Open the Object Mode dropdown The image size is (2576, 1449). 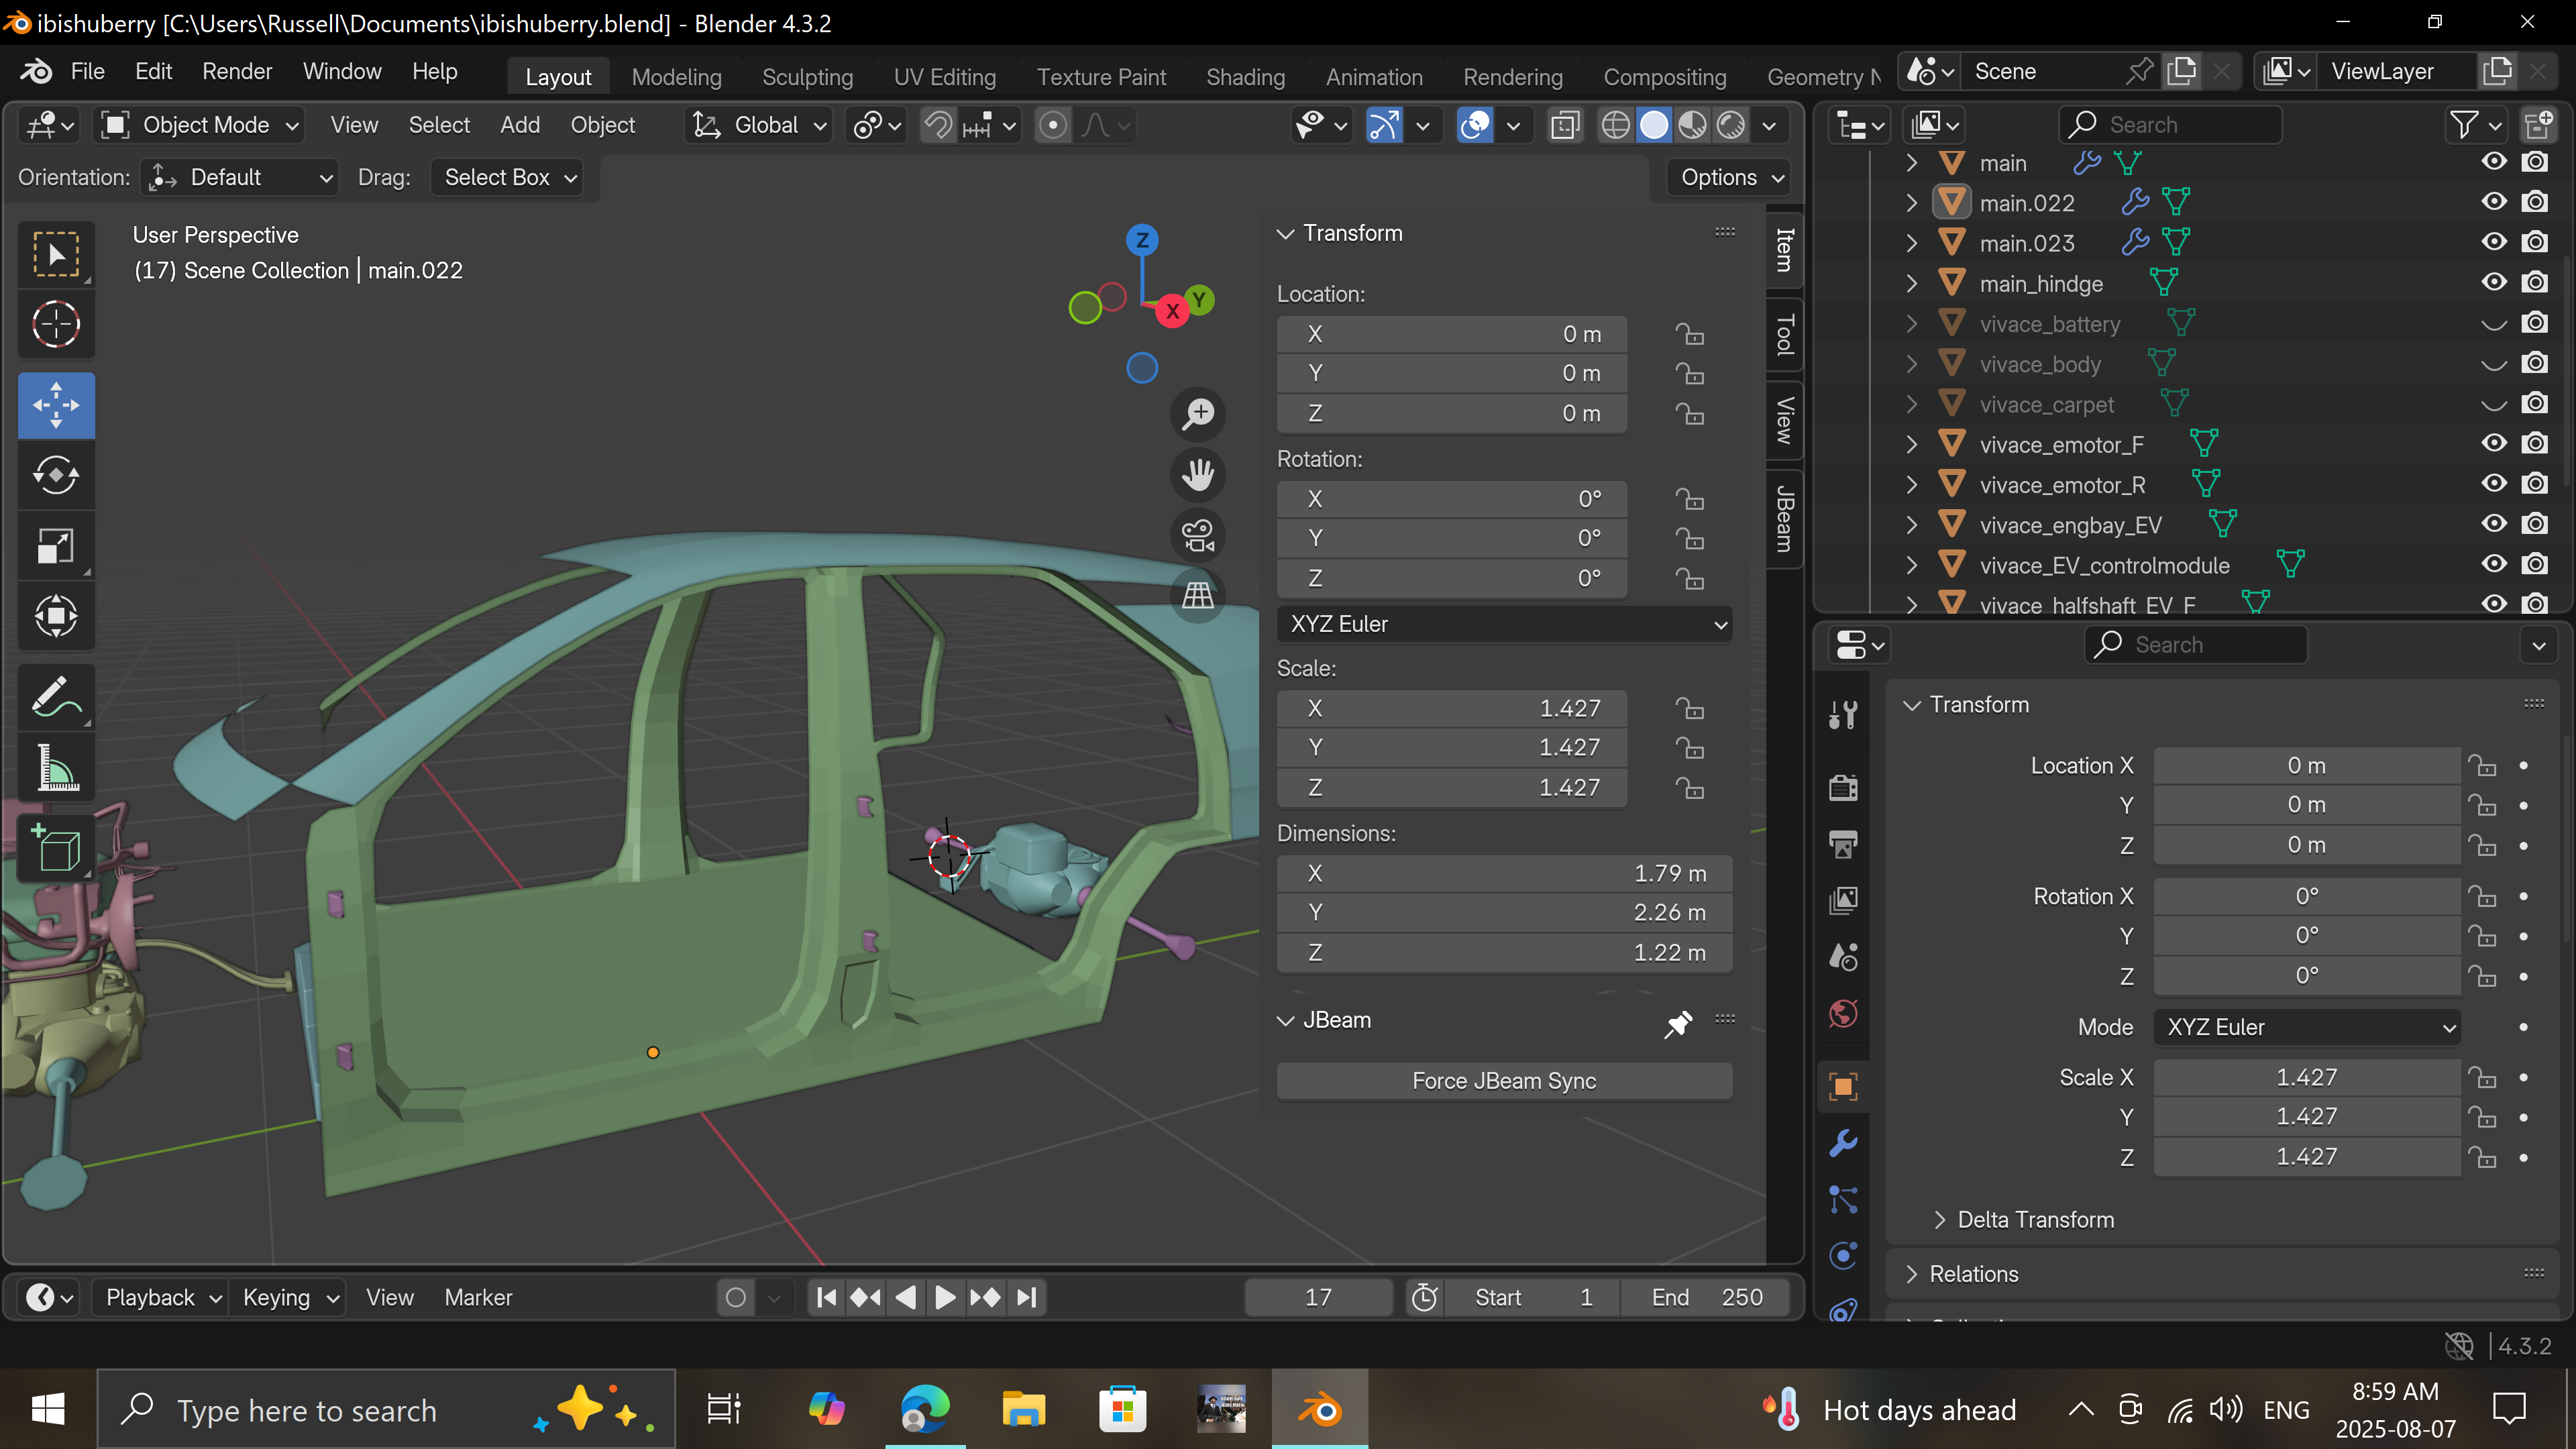[200, 125]
